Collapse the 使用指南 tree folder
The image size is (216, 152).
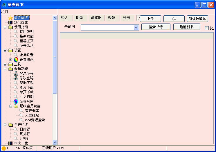pyautogui.click(x=5, y=27)
